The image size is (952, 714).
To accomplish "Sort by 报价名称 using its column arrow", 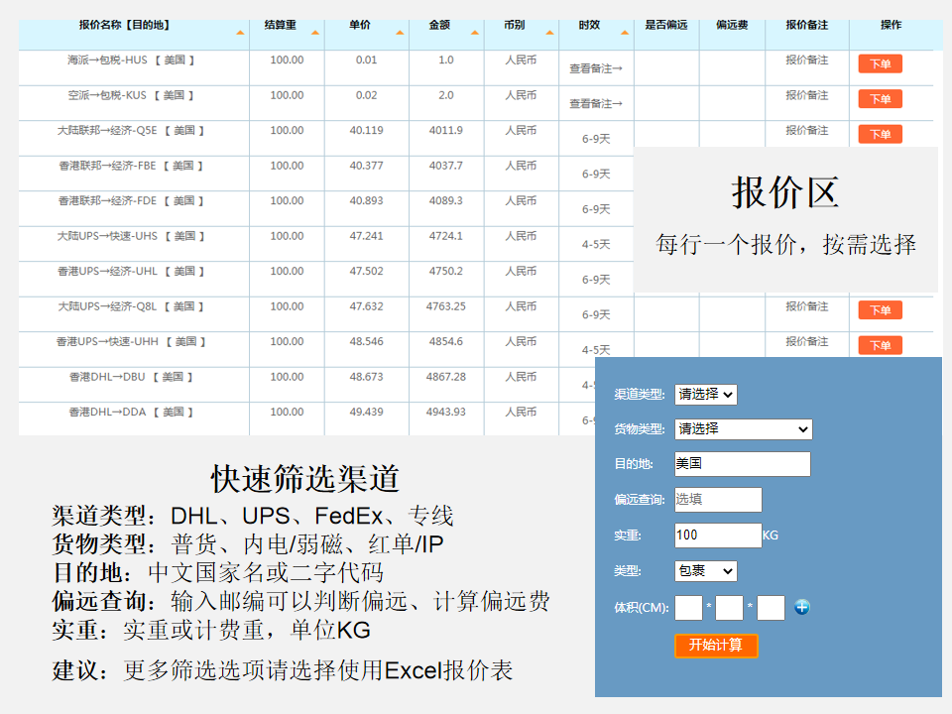I will tap(240, 34).
